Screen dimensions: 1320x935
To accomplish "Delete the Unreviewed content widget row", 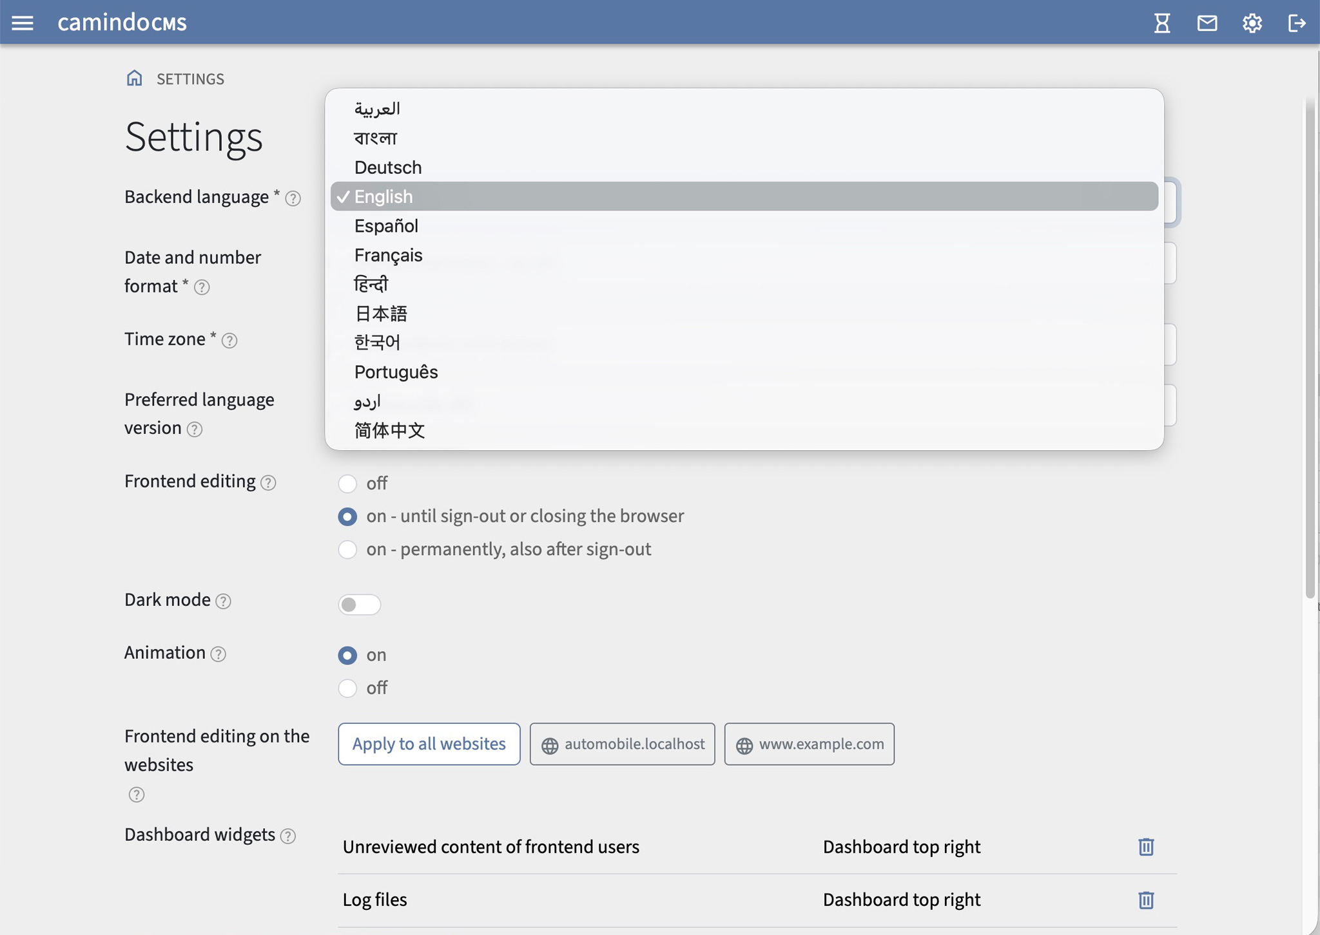I will [1145, 847].
